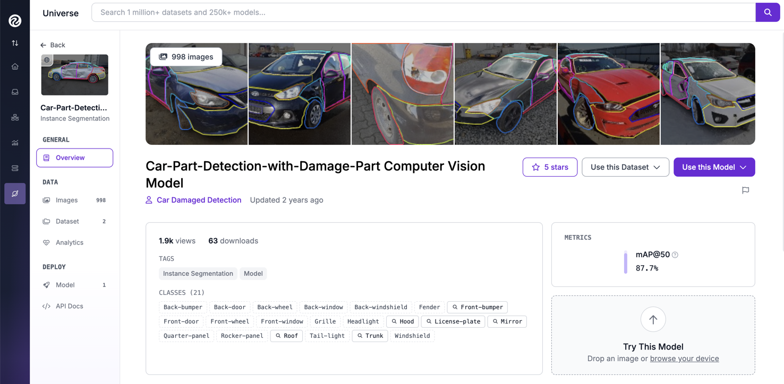
Task: Search the Front-bumper class
Action: point(478,307)
